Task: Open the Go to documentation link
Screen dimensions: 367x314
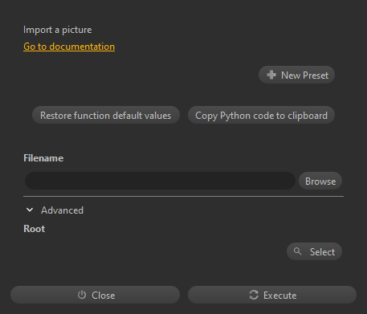Action: point(69,47)
